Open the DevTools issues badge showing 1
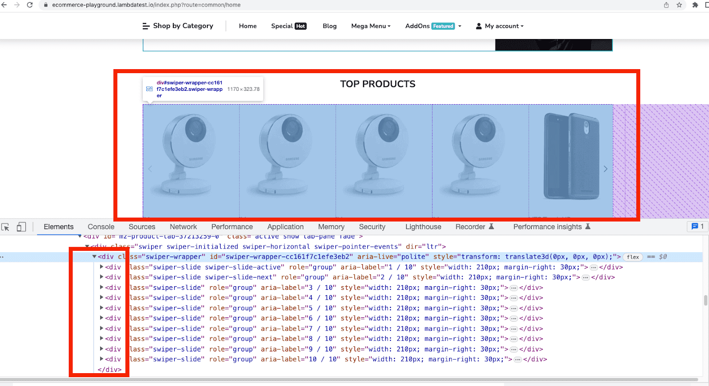Viewport: 709px width, 386px height. (697, 226)
